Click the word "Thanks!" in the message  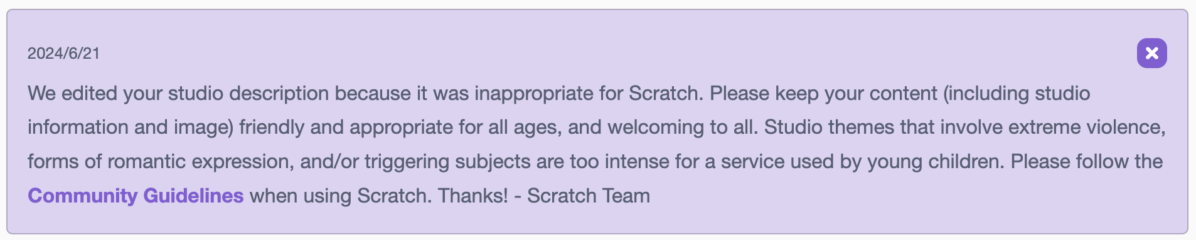coord(473,196)
